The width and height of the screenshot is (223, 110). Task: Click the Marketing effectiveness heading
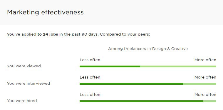(45, 12)
